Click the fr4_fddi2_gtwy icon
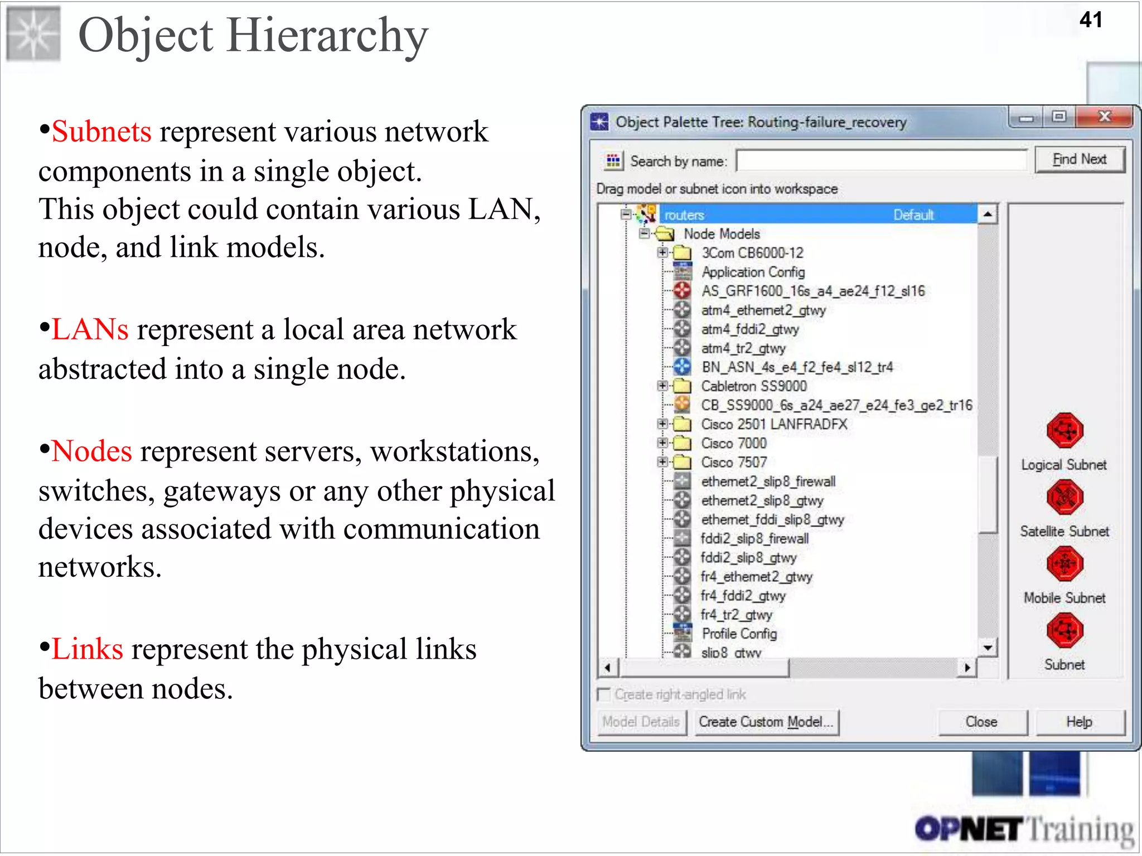 click(683, 595)
